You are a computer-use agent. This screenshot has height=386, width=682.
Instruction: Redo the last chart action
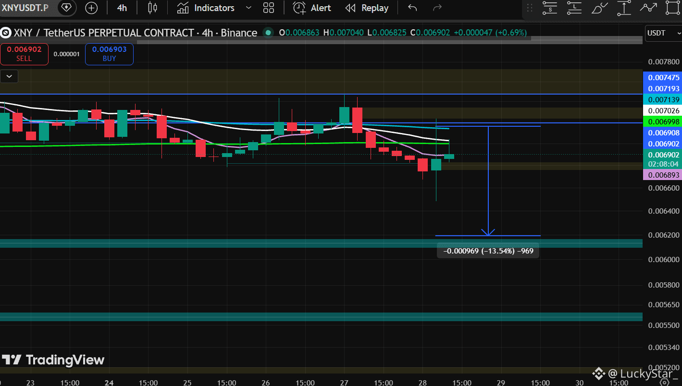[x=437, y=8]
